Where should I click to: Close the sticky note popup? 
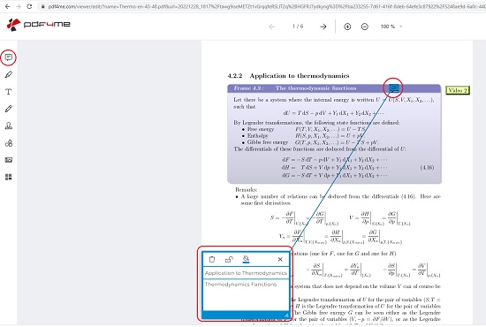(280, 260)
